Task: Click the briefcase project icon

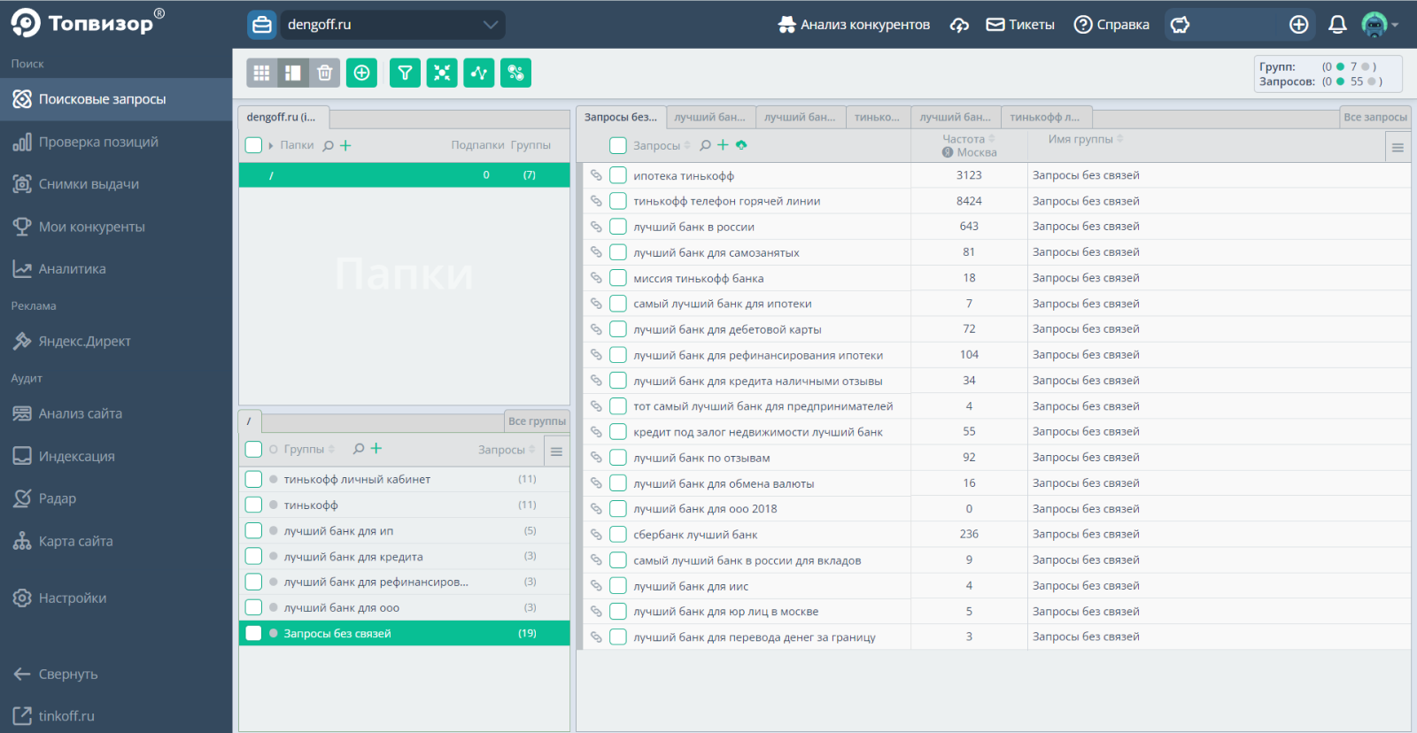Action: [261, 25]
